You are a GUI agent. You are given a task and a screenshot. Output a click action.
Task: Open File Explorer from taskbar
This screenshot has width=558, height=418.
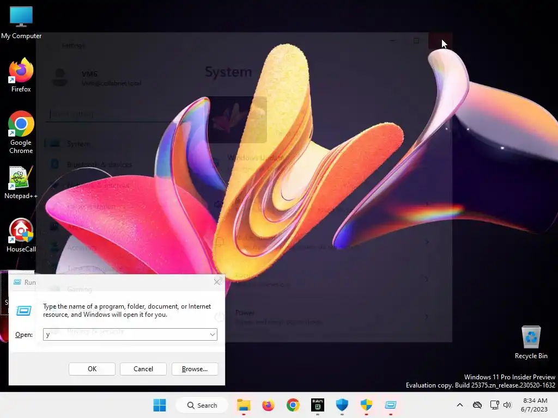(x=244, y=405)
